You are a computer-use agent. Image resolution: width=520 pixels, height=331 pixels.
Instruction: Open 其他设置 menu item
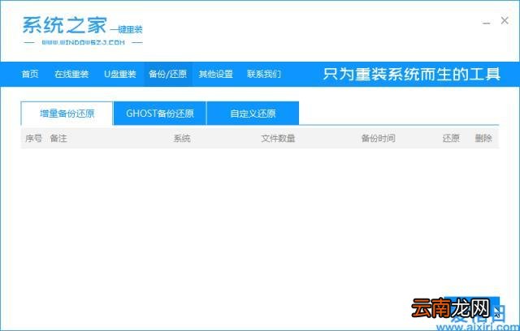(x=215, y=74)
